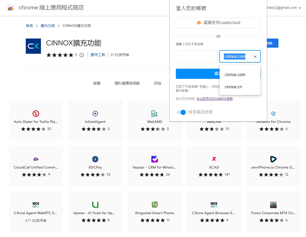Switch to the 評論 tab
Image resolution: width=306 pixels, height=237 pixels.
tap(157, 83)
